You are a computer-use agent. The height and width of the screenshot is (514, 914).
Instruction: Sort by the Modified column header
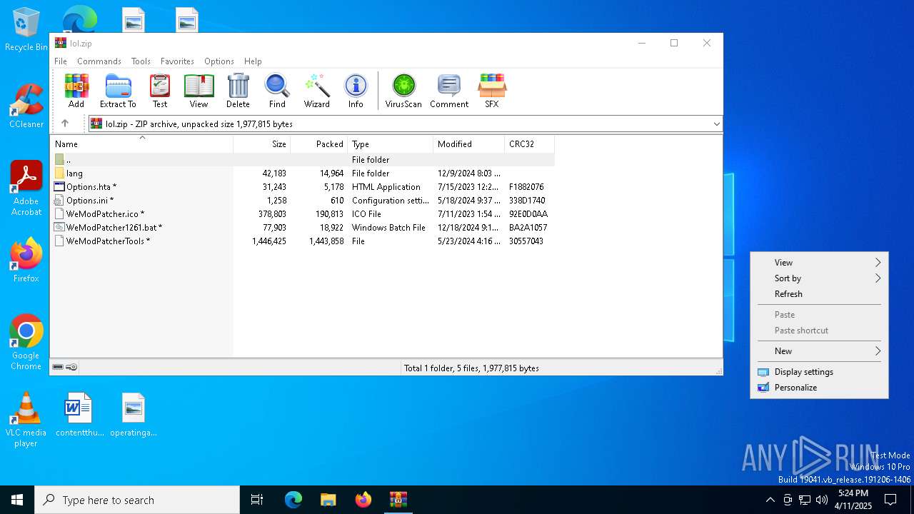click(x=469, y=144)
